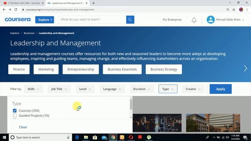
Task: Select the Marketing category chip
Action: coord(46,69)
